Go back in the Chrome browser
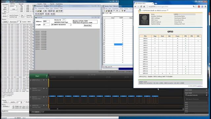 tap(136, 7)
